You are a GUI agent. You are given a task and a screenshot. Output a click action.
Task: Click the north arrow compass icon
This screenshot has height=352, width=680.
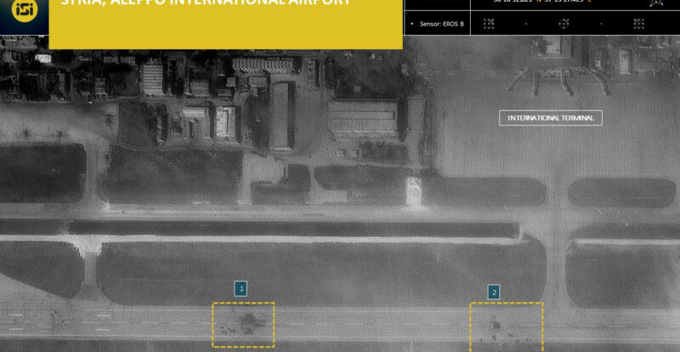click(x=656, y=3)
